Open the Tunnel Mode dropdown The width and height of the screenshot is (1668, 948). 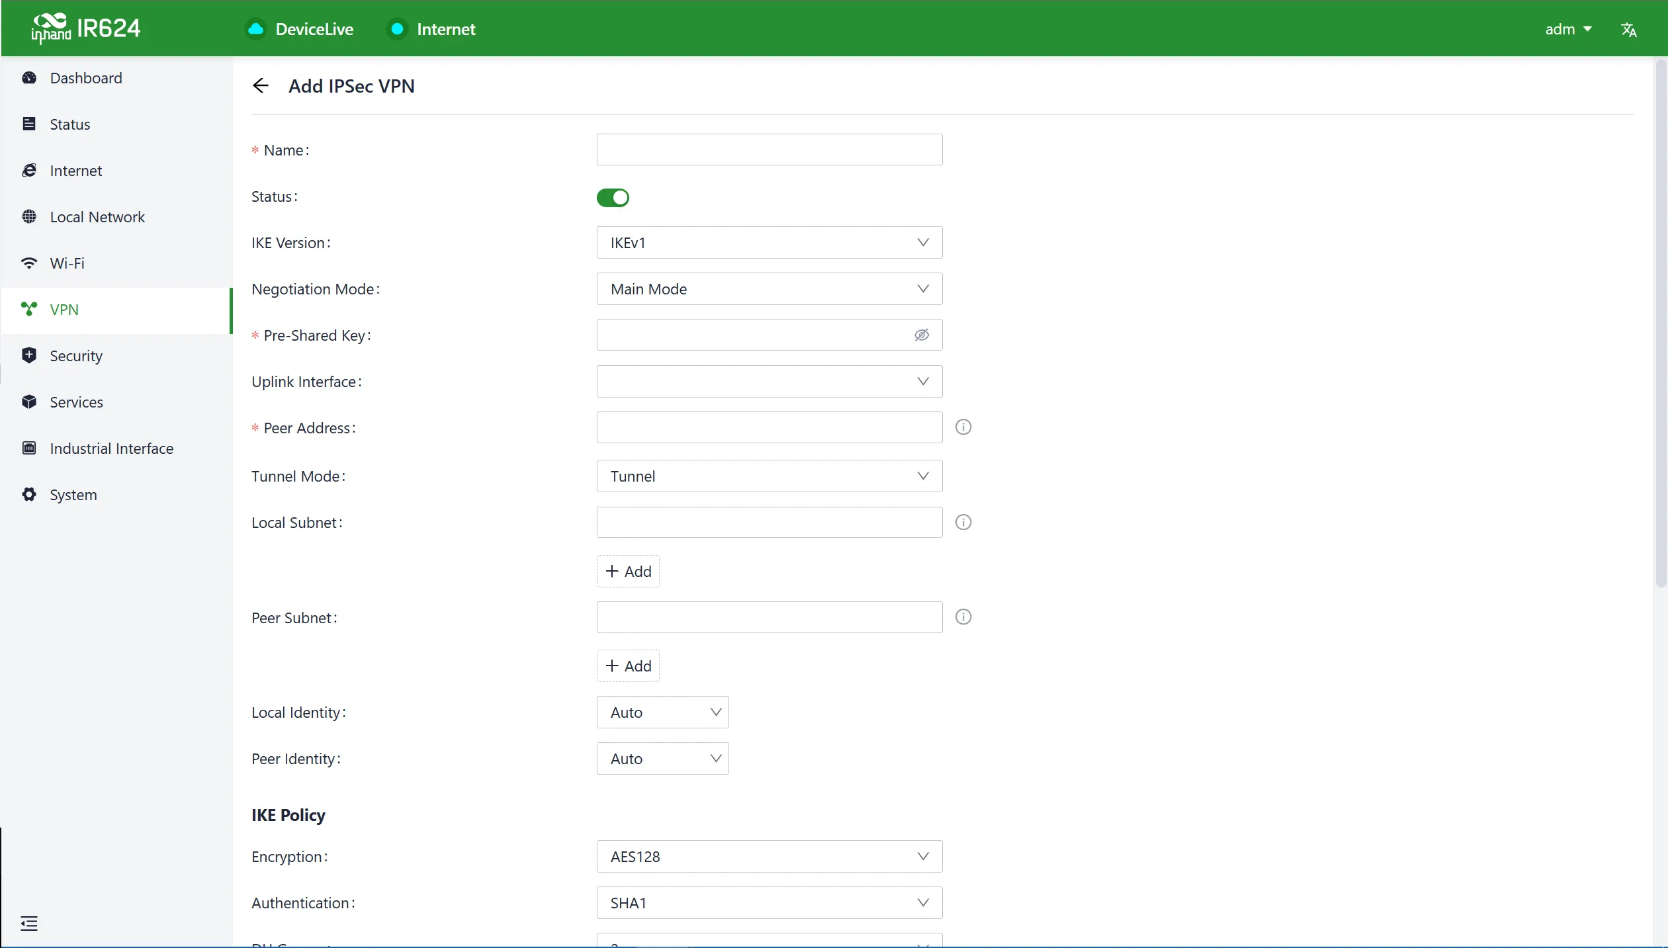tap(769, 476)
